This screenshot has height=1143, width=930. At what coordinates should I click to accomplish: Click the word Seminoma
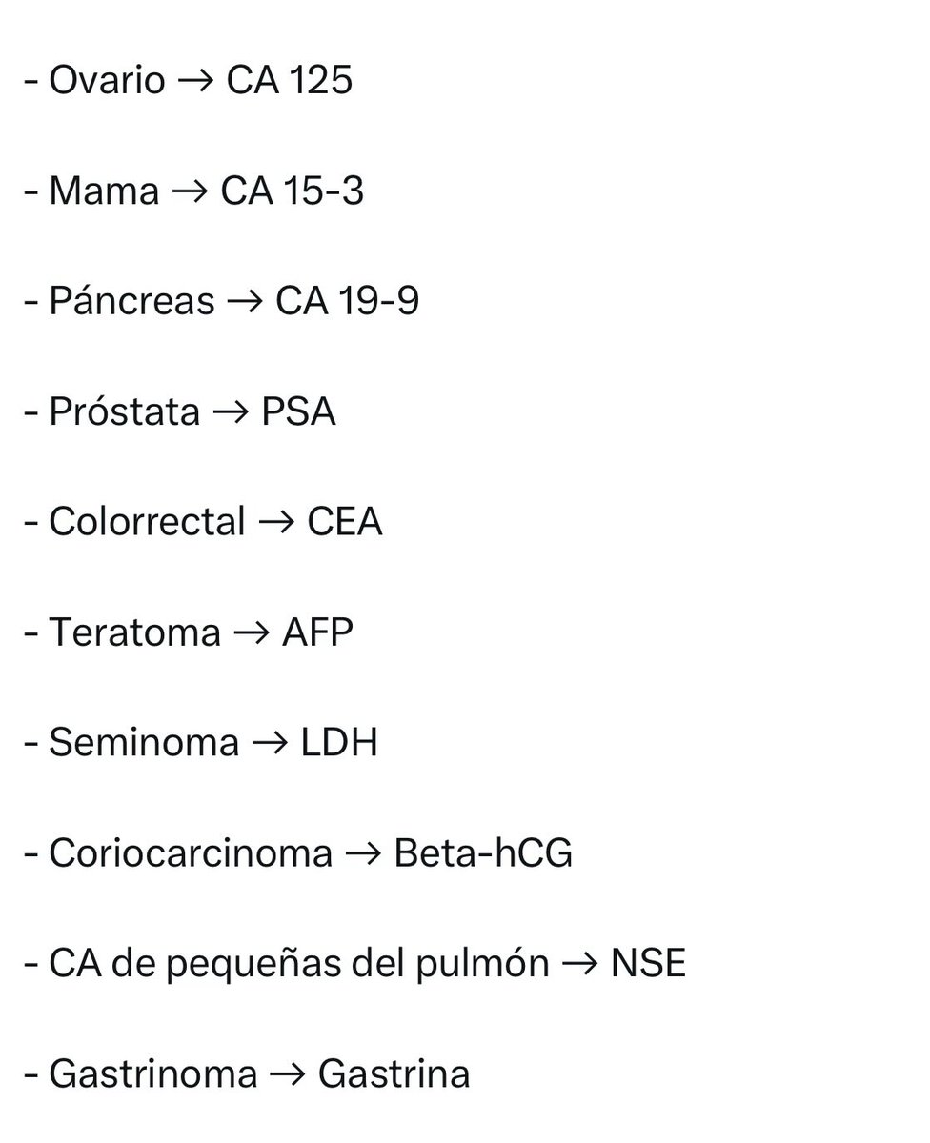coord(144,743)
